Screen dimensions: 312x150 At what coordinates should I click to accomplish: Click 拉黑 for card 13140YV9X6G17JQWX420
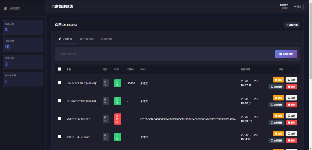tap(291, 98)
